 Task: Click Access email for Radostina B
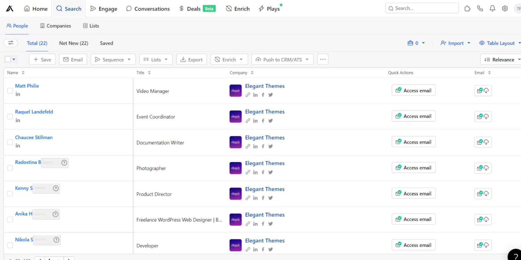(x=413, y=168)
